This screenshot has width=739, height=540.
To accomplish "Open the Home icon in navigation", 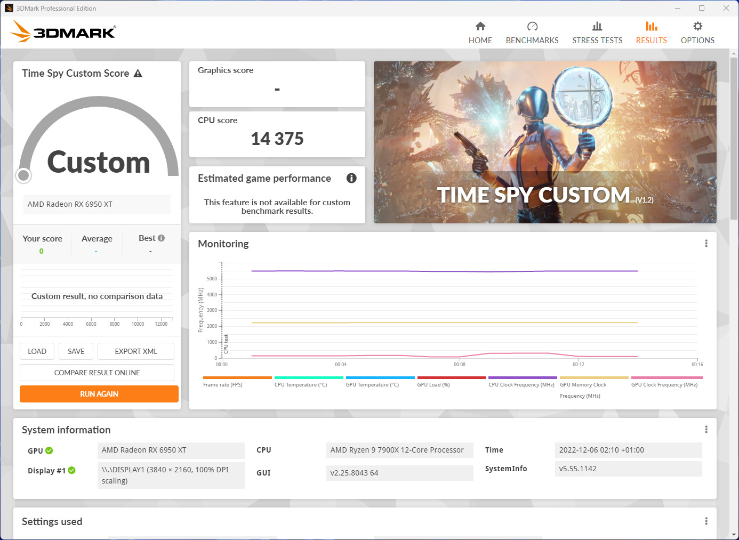I will pos(480,26).
